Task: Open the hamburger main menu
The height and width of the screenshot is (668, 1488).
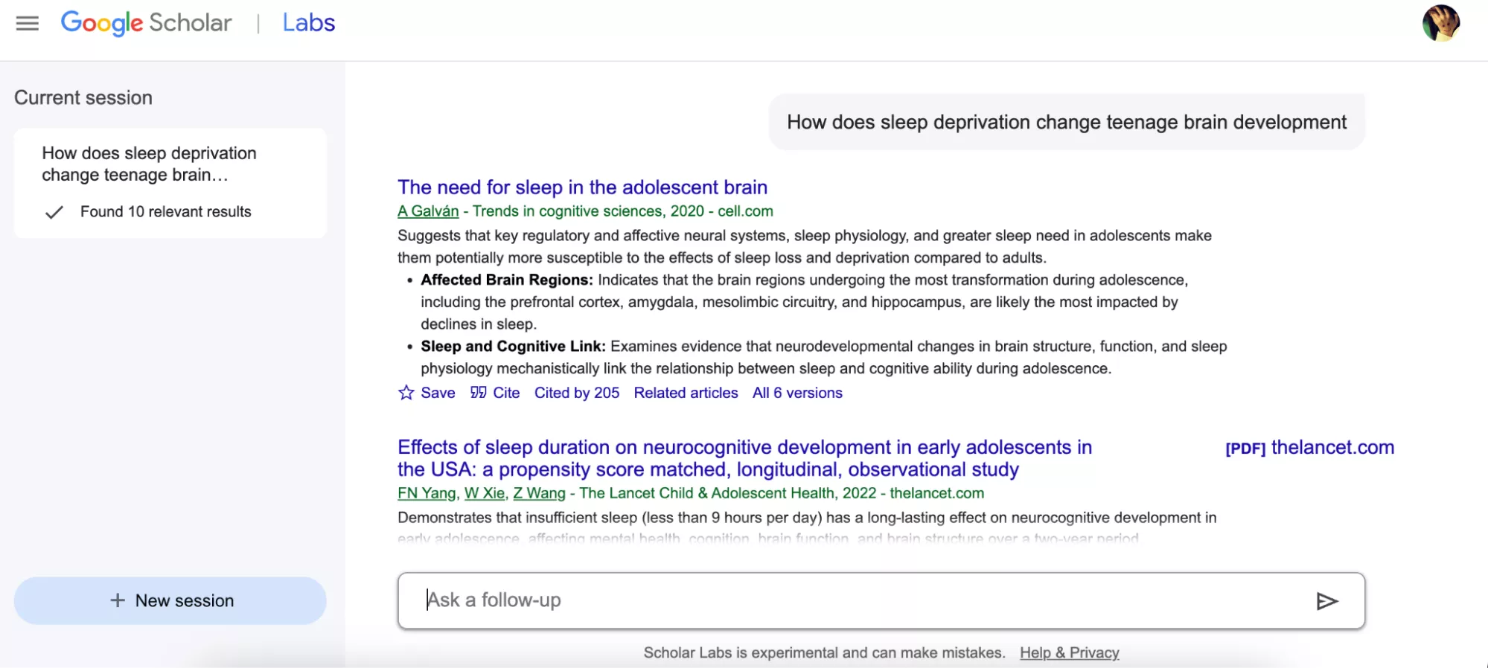Action: [x=28, y=23]
